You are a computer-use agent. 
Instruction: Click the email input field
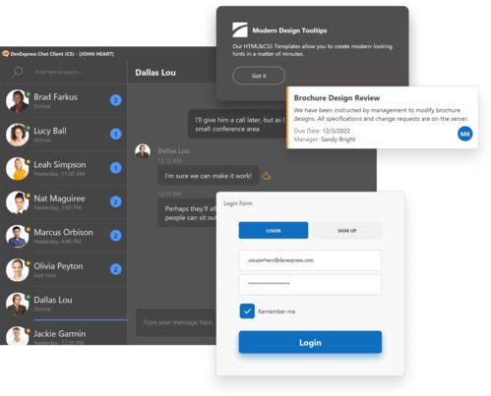tap(310, 260)
